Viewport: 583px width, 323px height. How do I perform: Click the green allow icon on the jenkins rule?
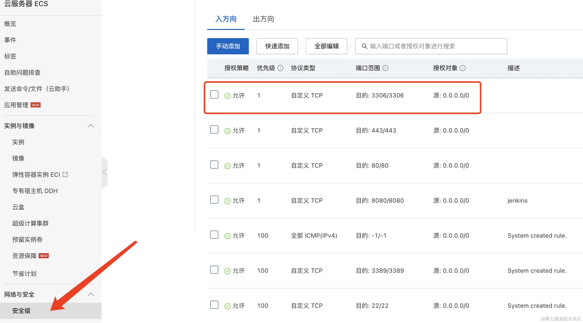point(228,201)
